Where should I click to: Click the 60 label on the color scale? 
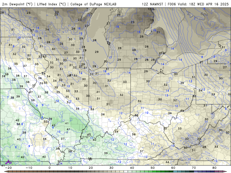pos(173,168)
